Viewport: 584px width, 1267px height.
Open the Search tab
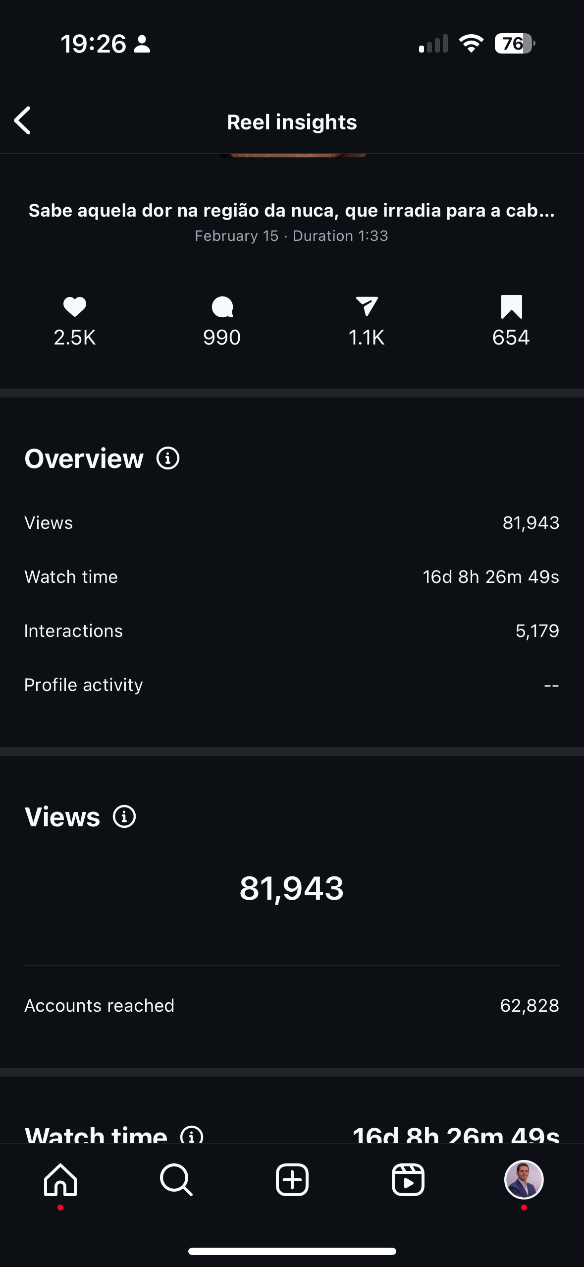pos(176,1180)
